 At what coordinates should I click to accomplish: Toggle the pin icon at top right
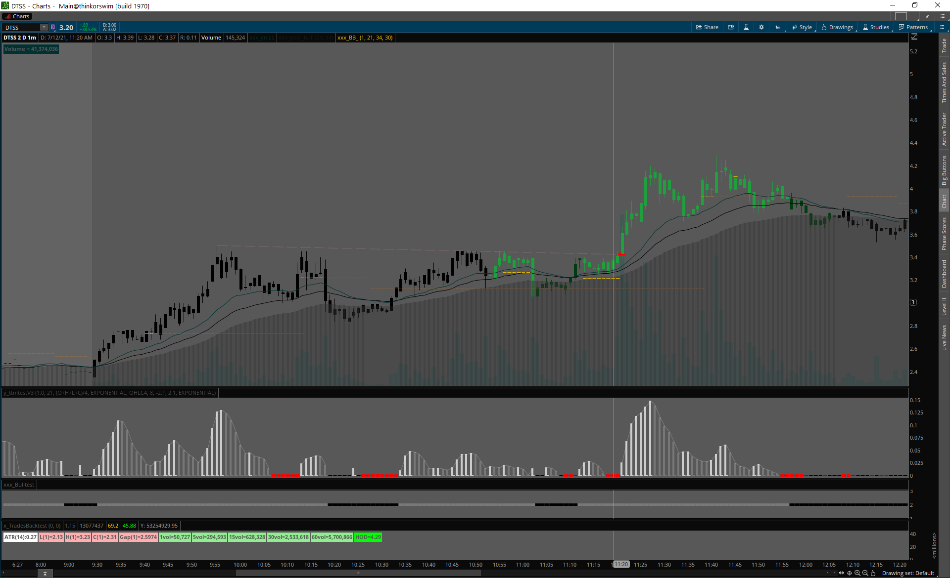pyautogui.click(x=927, y=16)
